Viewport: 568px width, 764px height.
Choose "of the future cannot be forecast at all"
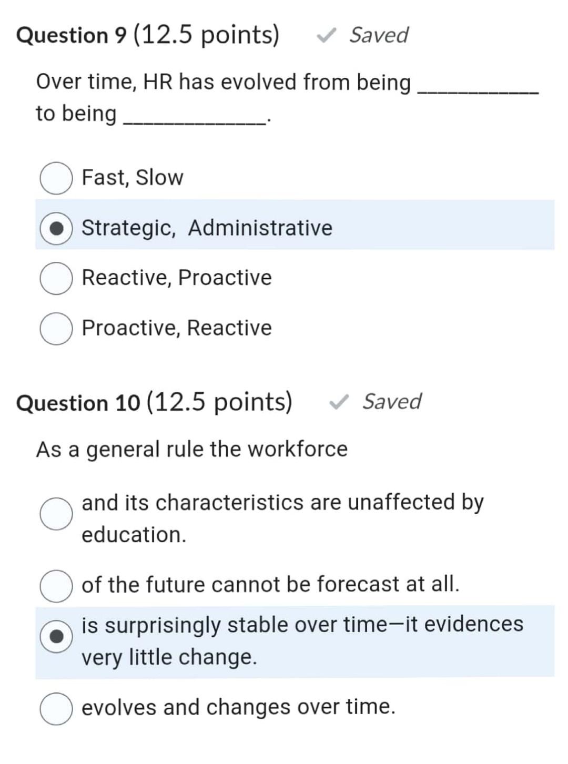(x=56, y=585)
